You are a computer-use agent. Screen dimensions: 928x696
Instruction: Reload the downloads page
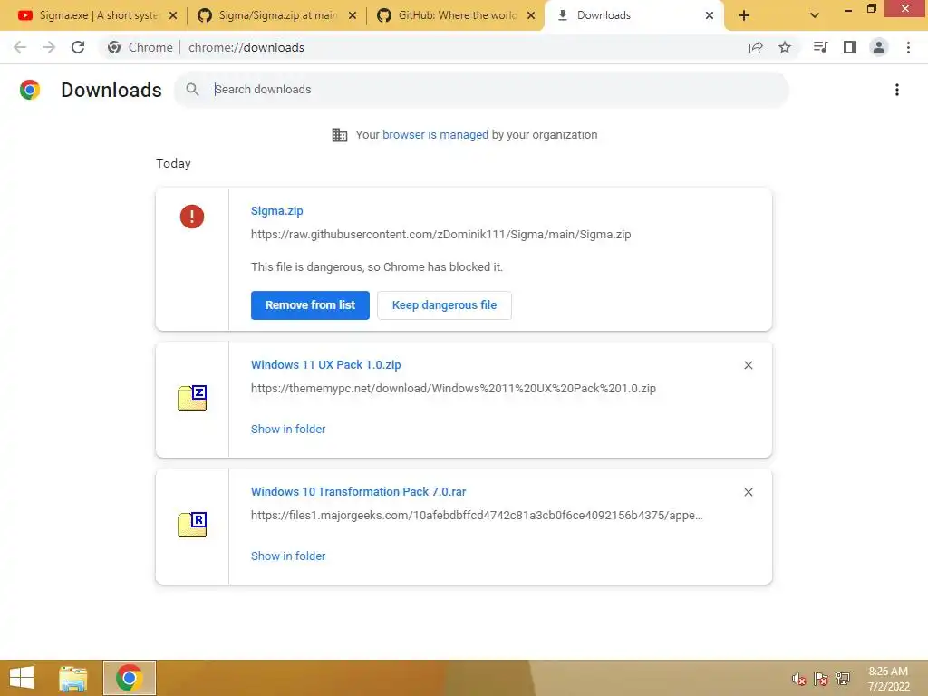click(x=78, y=47)
